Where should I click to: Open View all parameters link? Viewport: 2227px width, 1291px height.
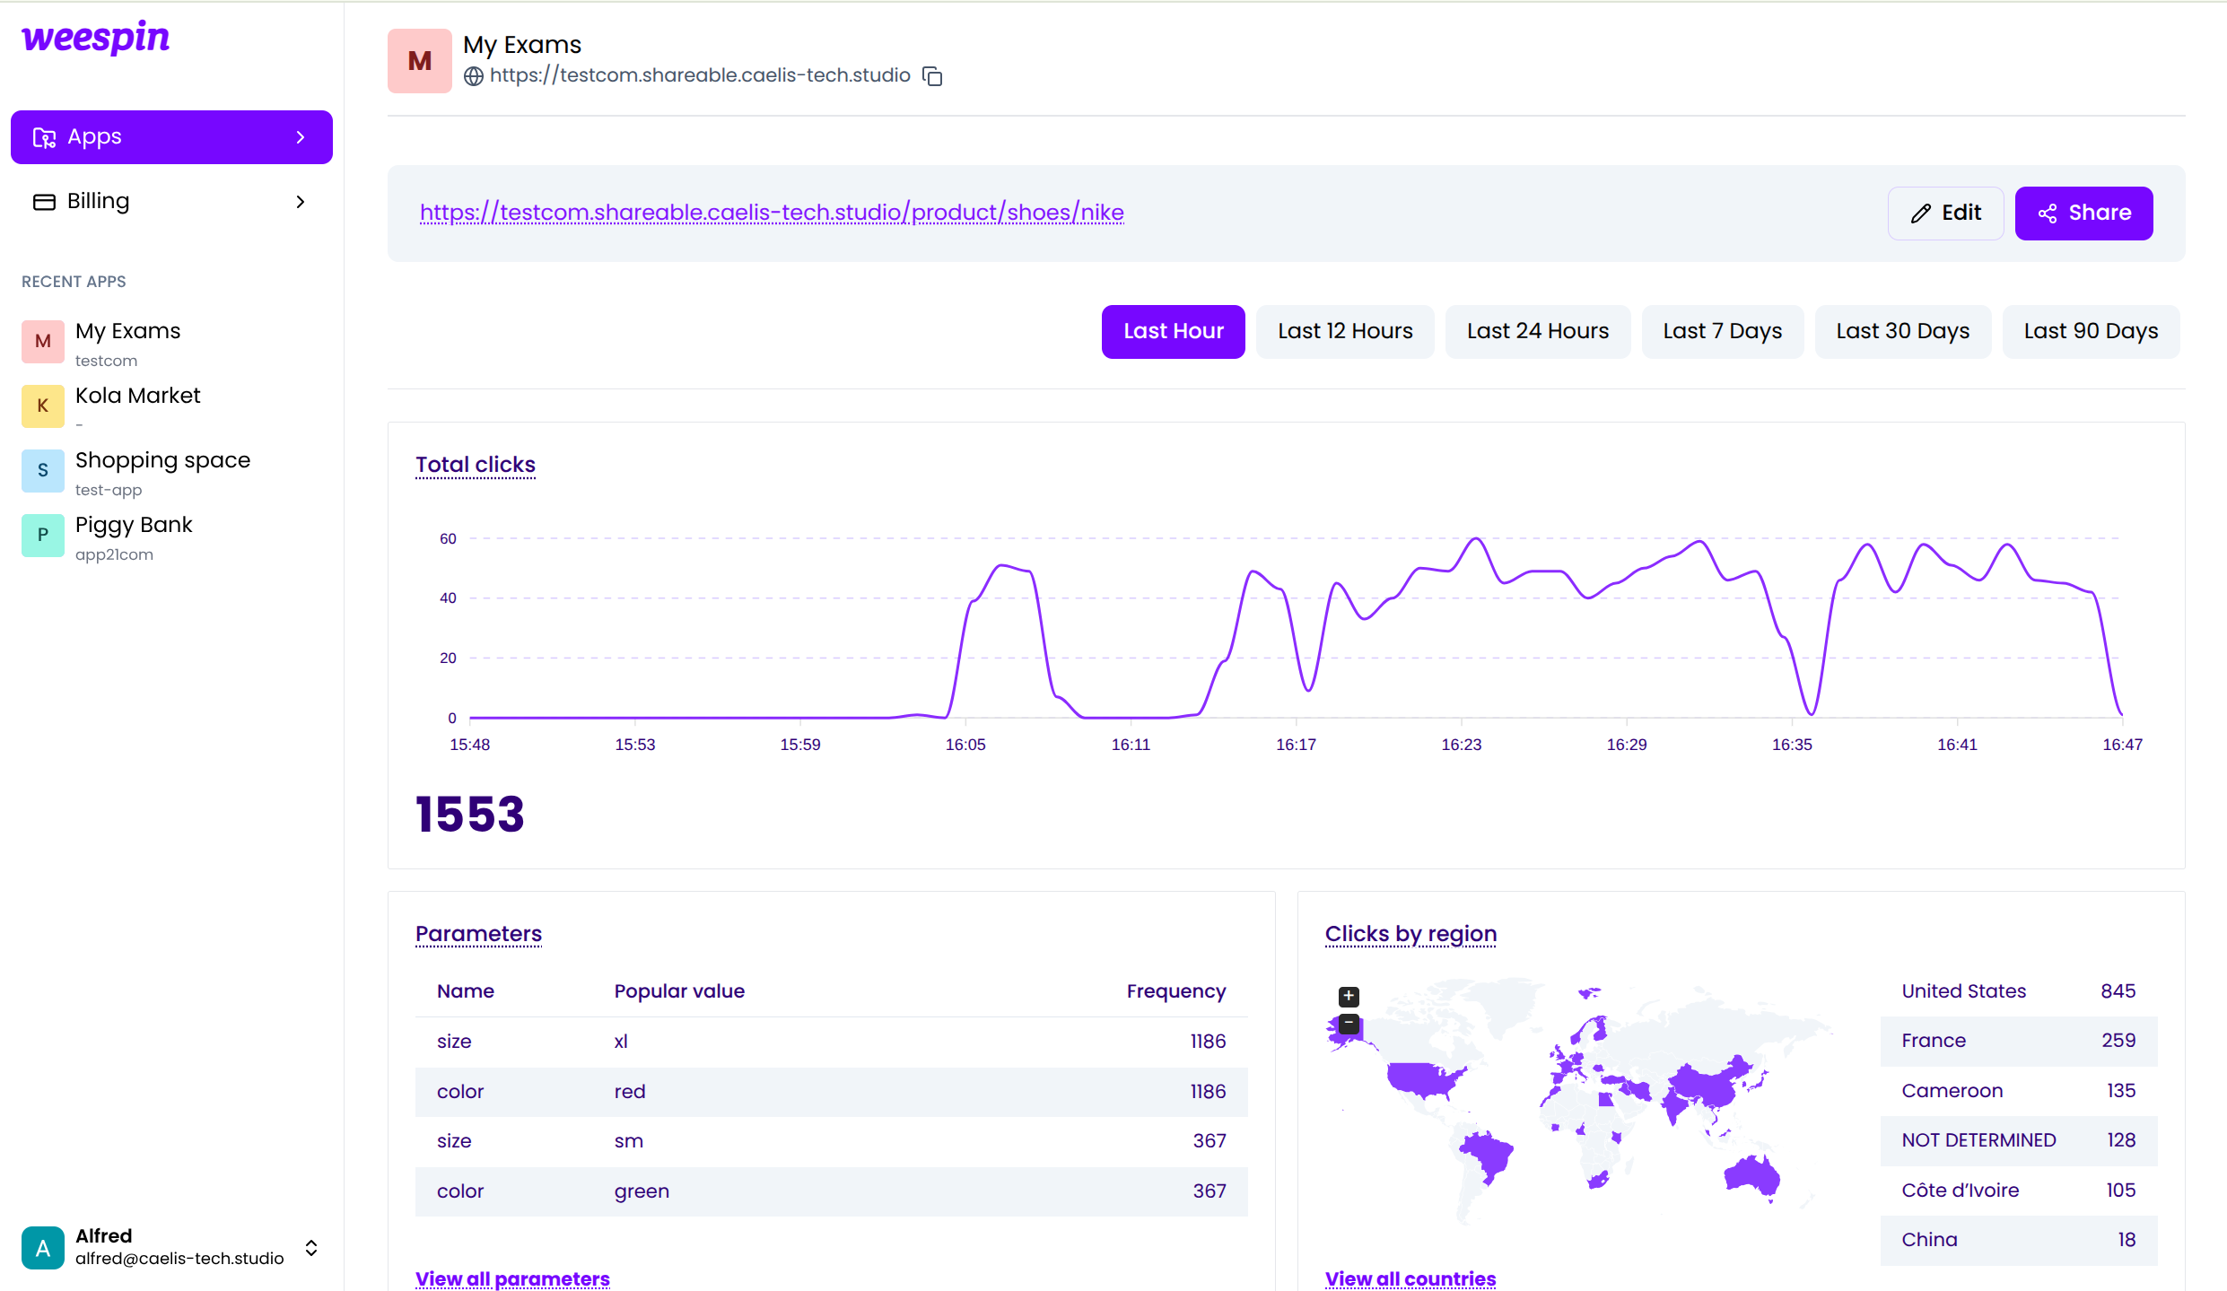click(x=512, y=1278)
